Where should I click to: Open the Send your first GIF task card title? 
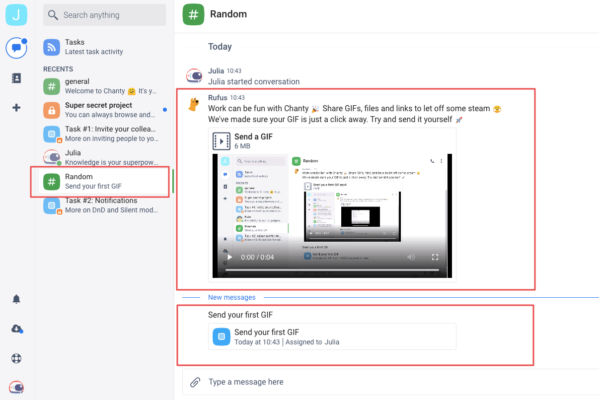click(x=267, y=333)
